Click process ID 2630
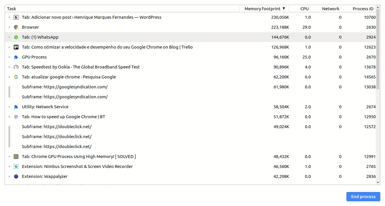The height and width of the screenshot is (206, 385). [x=371, y=27]
